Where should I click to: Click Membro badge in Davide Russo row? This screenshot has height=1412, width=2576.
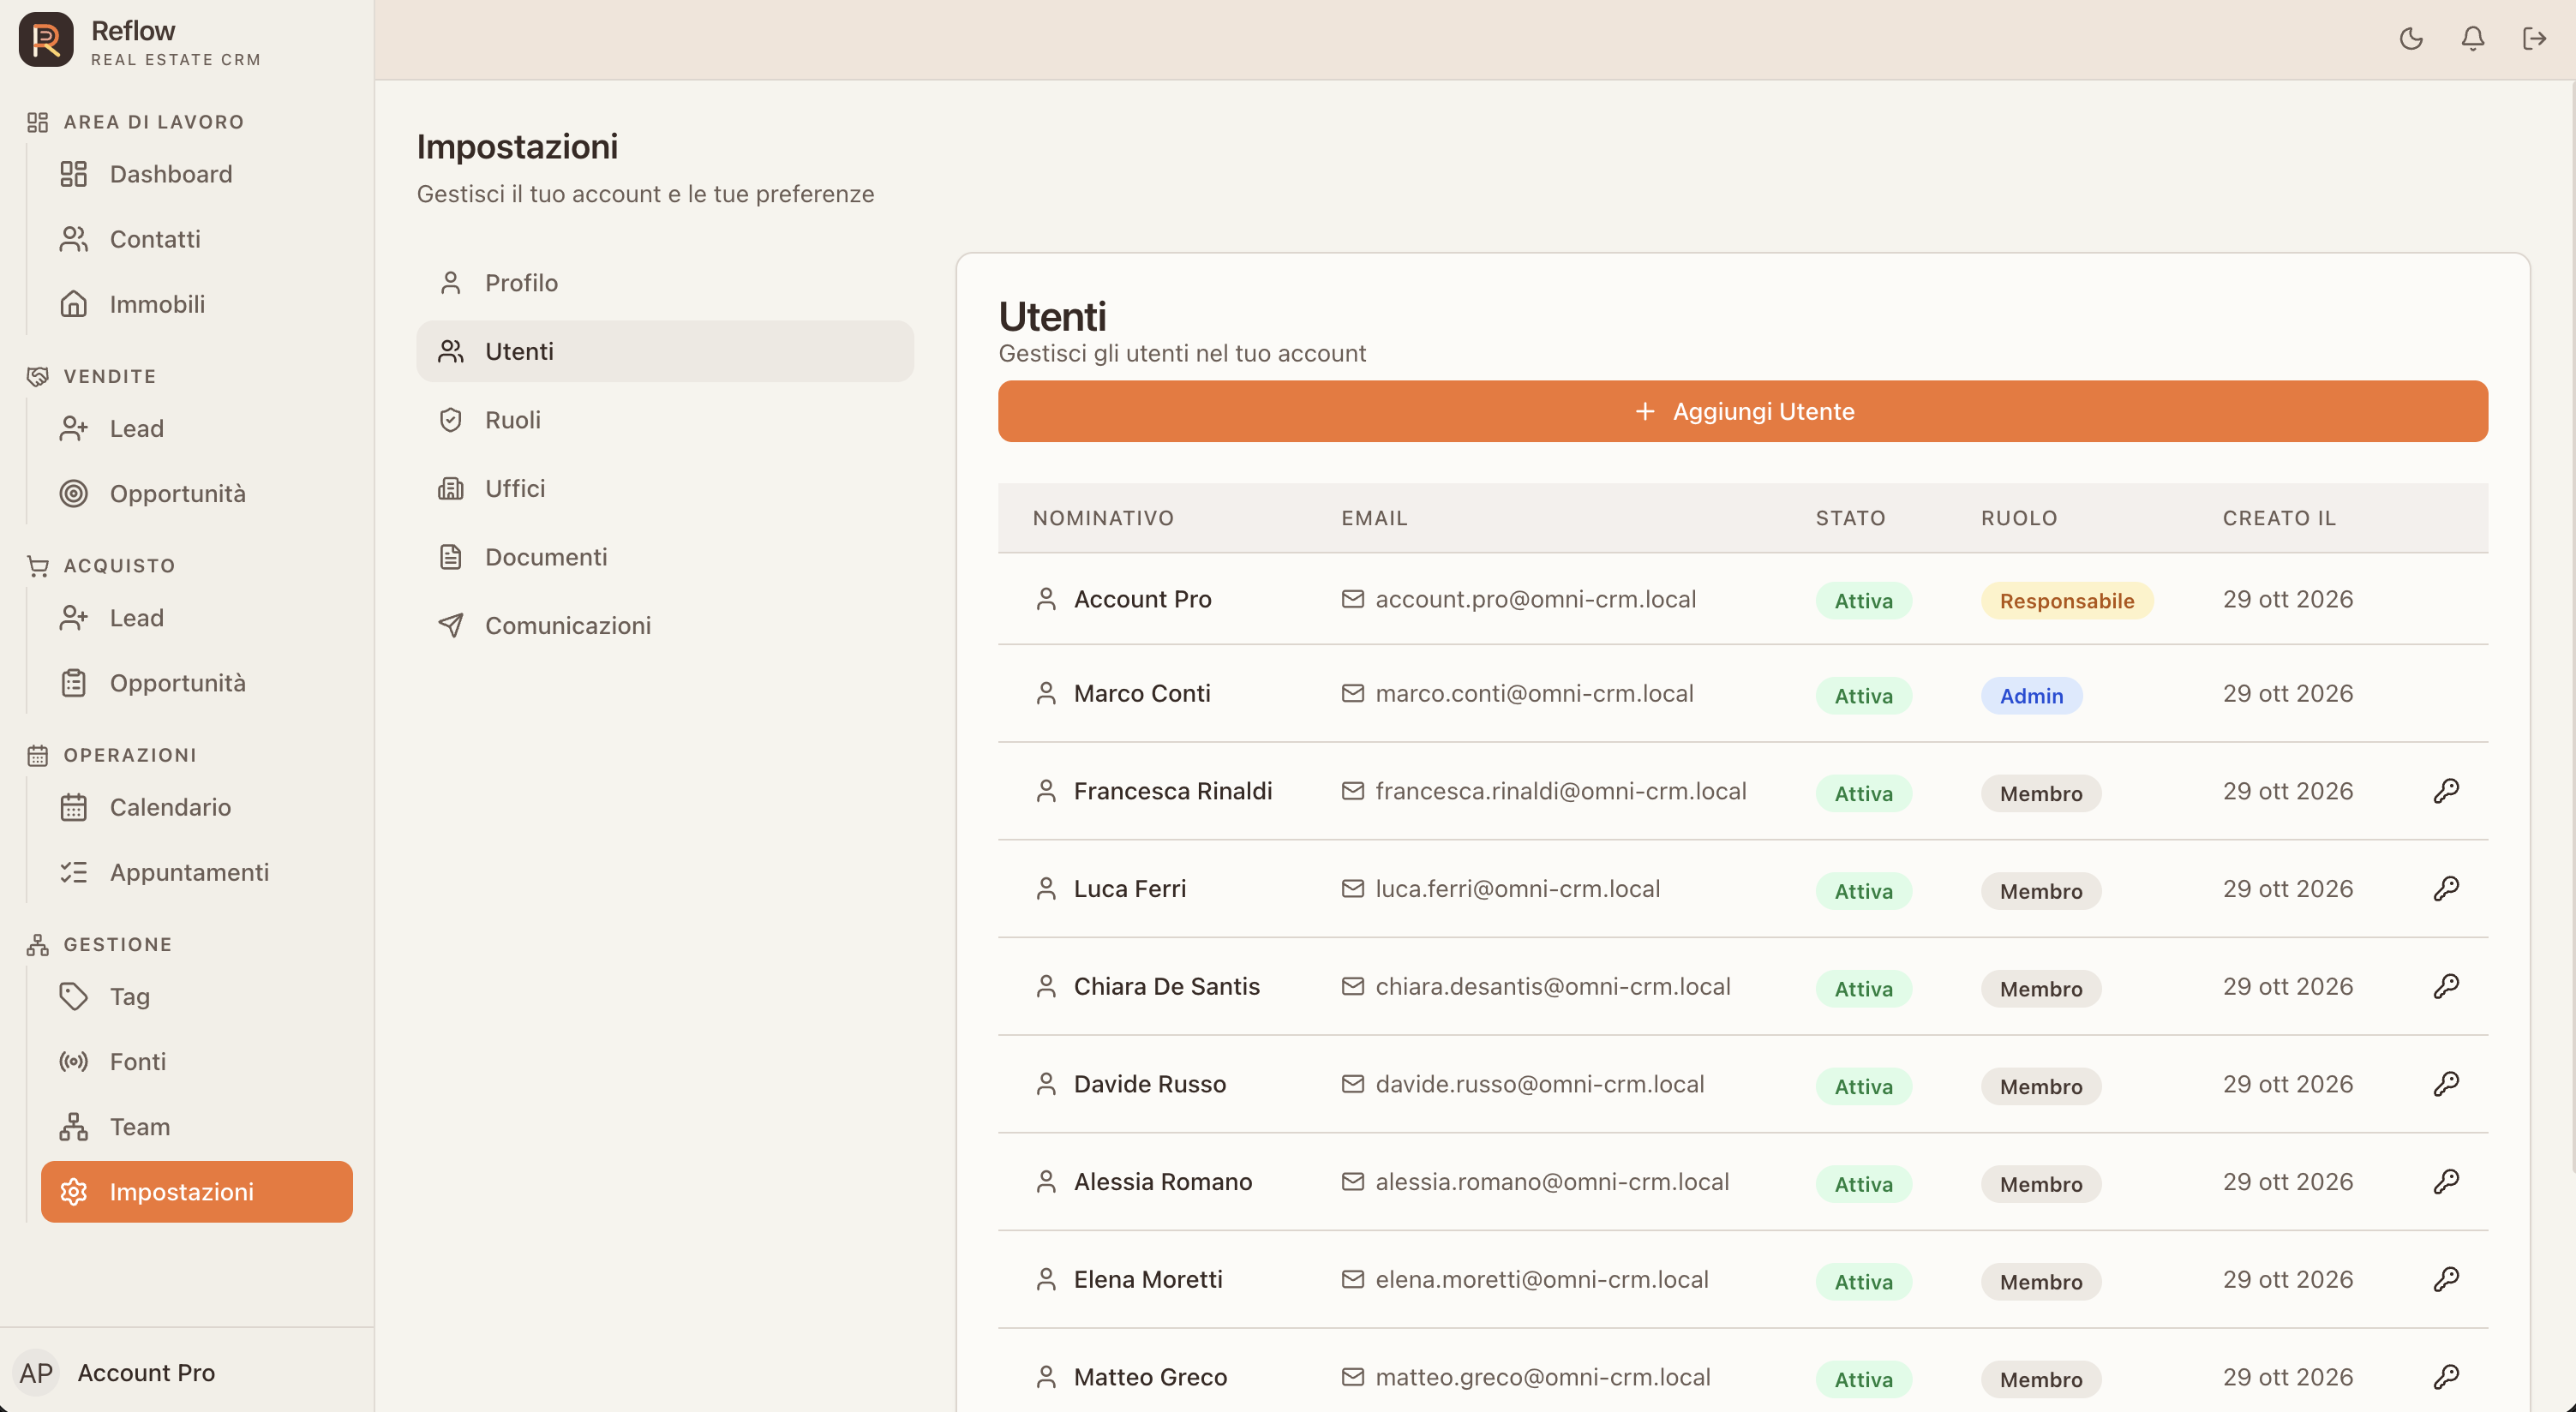[x=2041, y=1086]
